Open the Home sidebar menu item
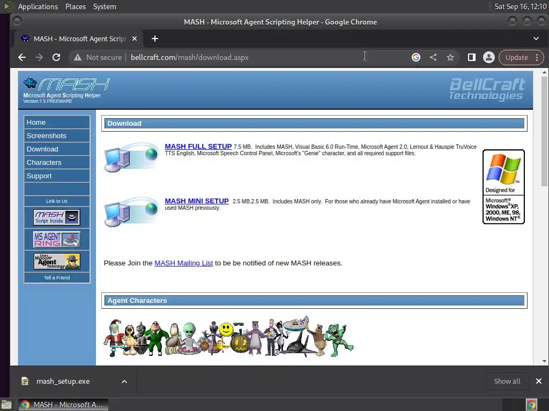Viewport: 549px width, 411px height. pos(57,123)
